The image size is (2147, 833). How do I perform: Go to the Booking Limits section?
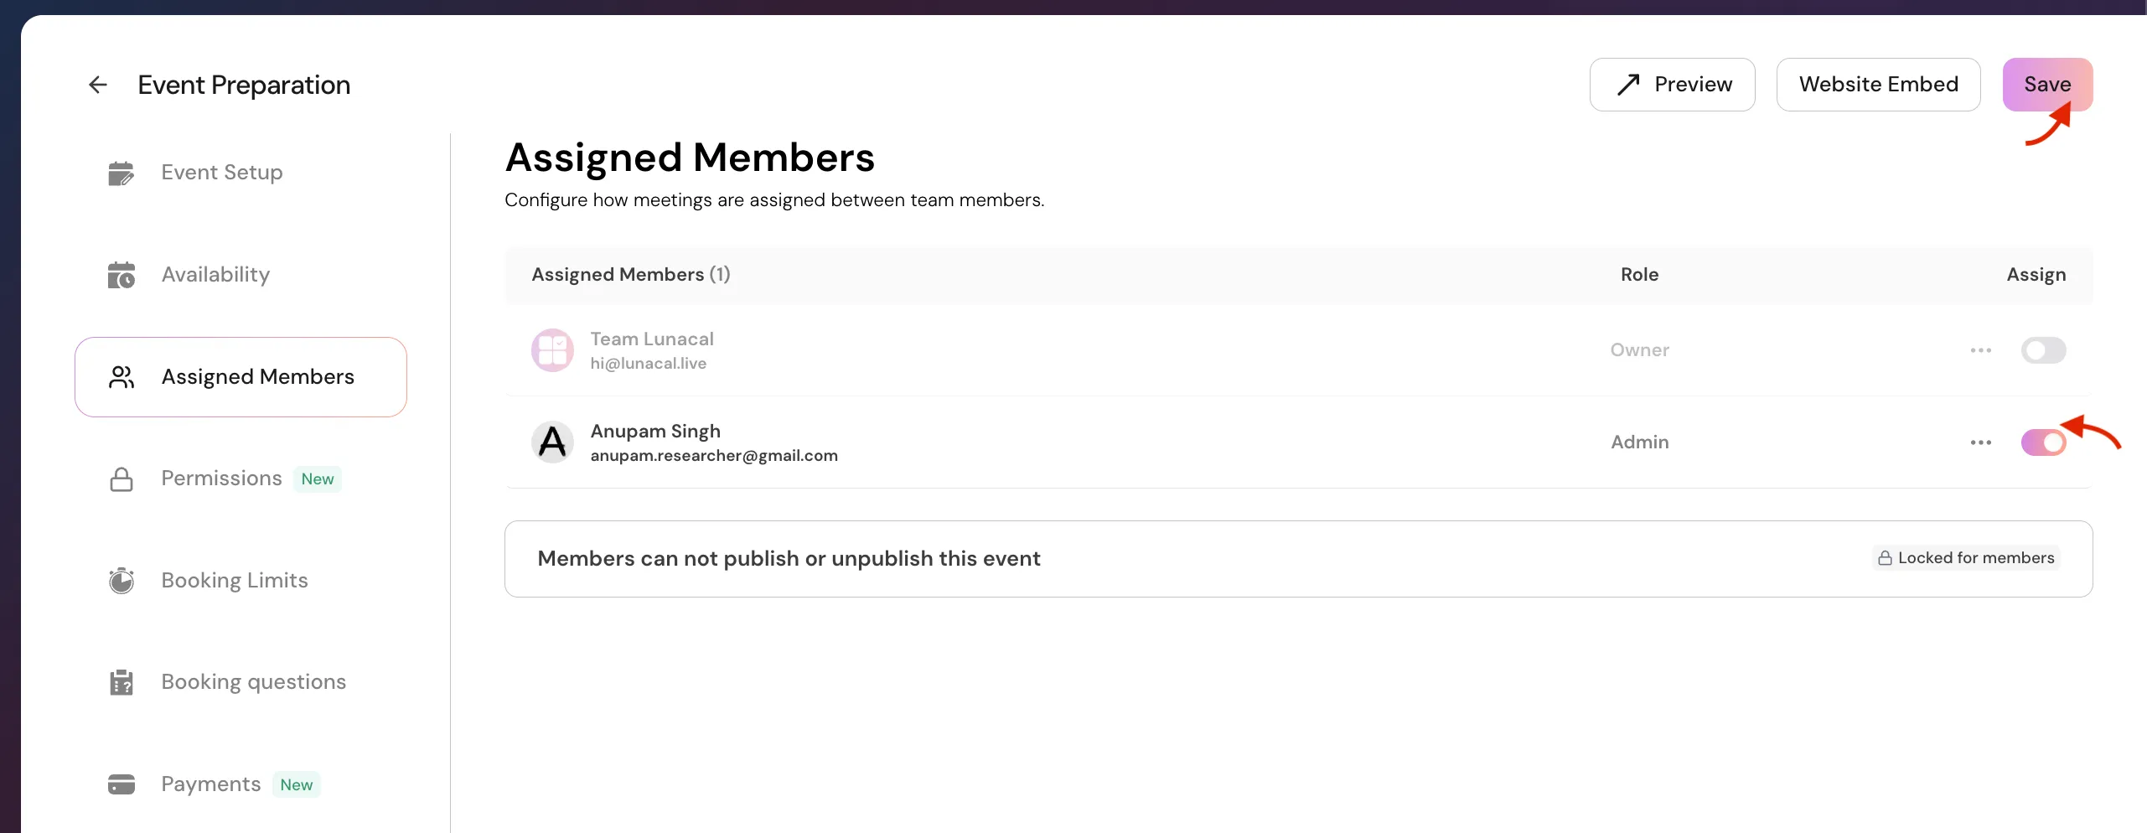coord(234,581)
